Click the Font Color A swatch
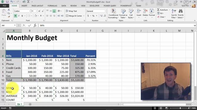The image size is (197, 110). click(41, 16)
